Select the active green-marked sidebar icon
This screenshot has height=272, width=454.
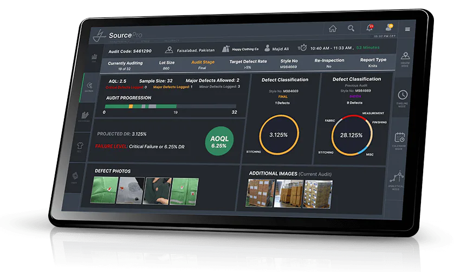click(89, 87)
